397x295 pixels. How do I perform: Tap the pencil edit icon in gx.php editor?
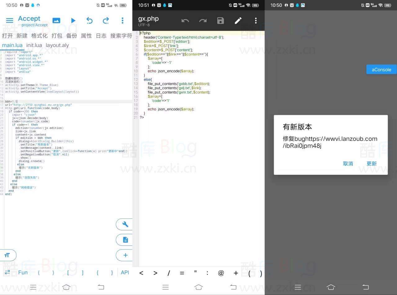(238, 20)
